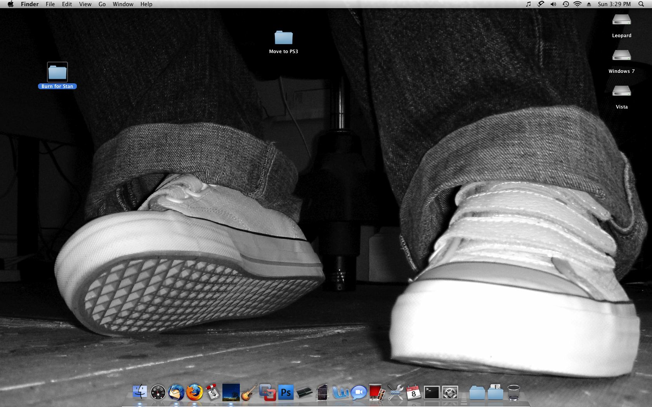Open the Trash in the dock
Screen dimensions: 652x407
[513, 392]
